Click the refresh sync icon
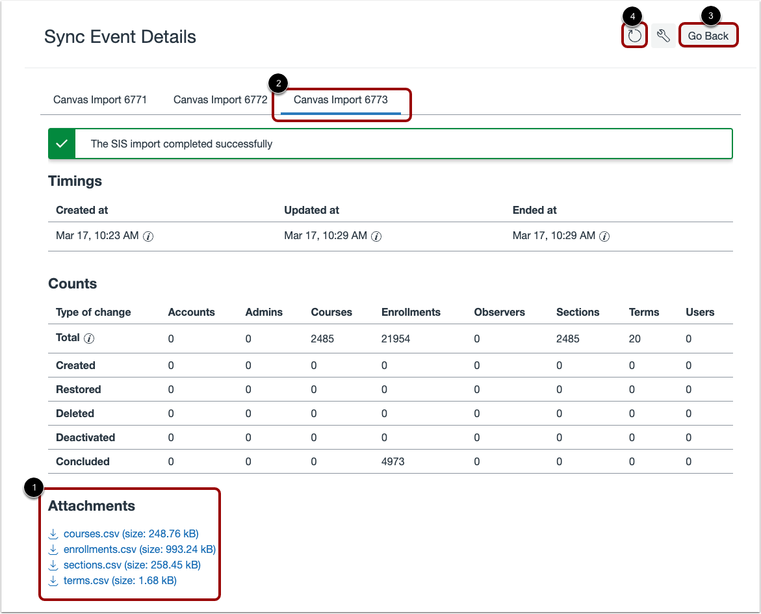The image size is (761, 614). coord(634,36)
